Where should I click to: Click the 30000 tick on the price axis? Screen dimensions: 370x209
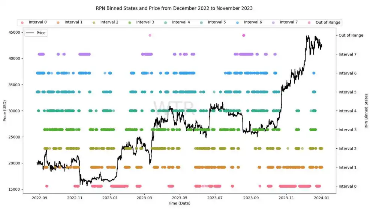tap(14, 111)
